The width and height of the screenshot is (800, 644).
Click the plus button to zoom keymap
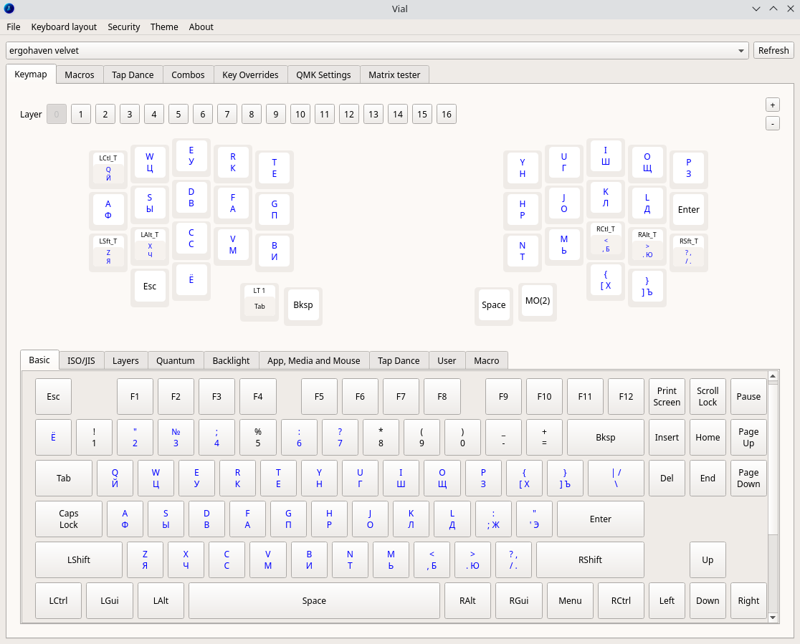coord(773,105)
